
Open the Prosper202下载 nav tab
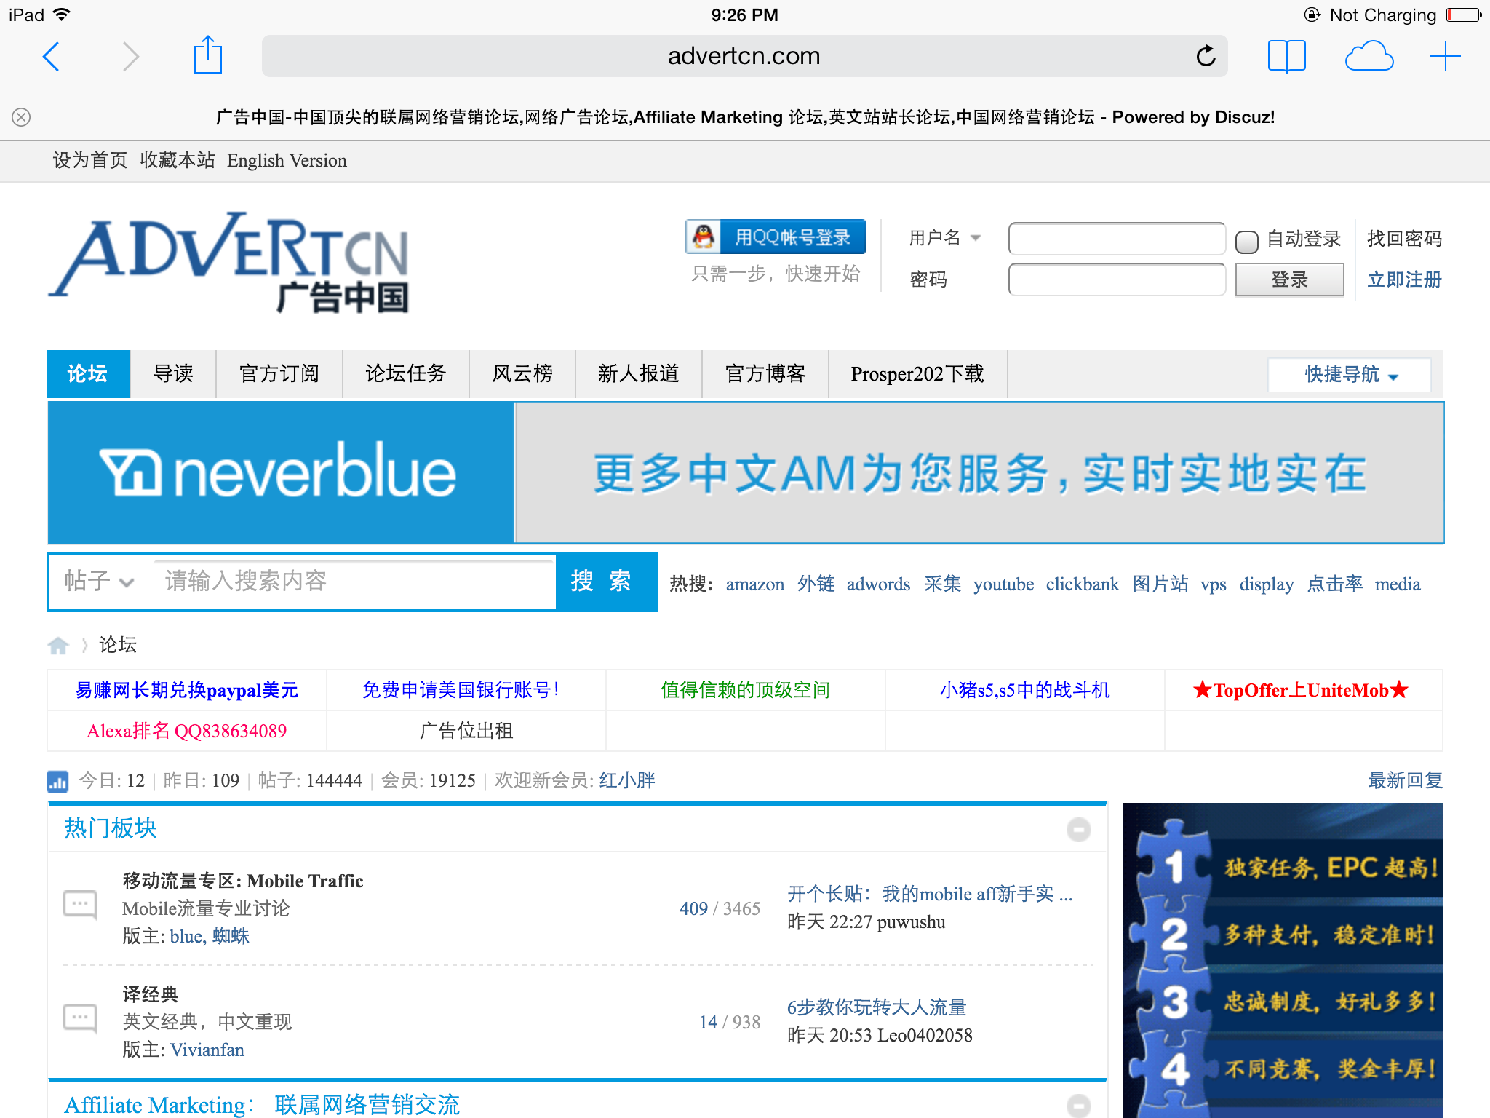click(917, 374)
